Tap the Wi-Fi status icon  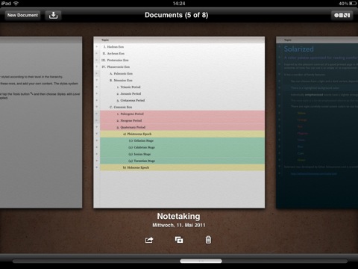click(x=16, y=3)
